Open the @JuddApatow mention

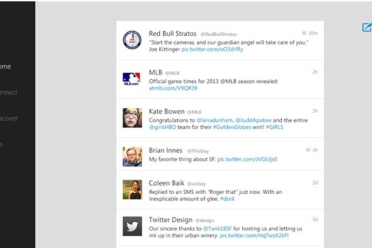click(x=254, y=120)
